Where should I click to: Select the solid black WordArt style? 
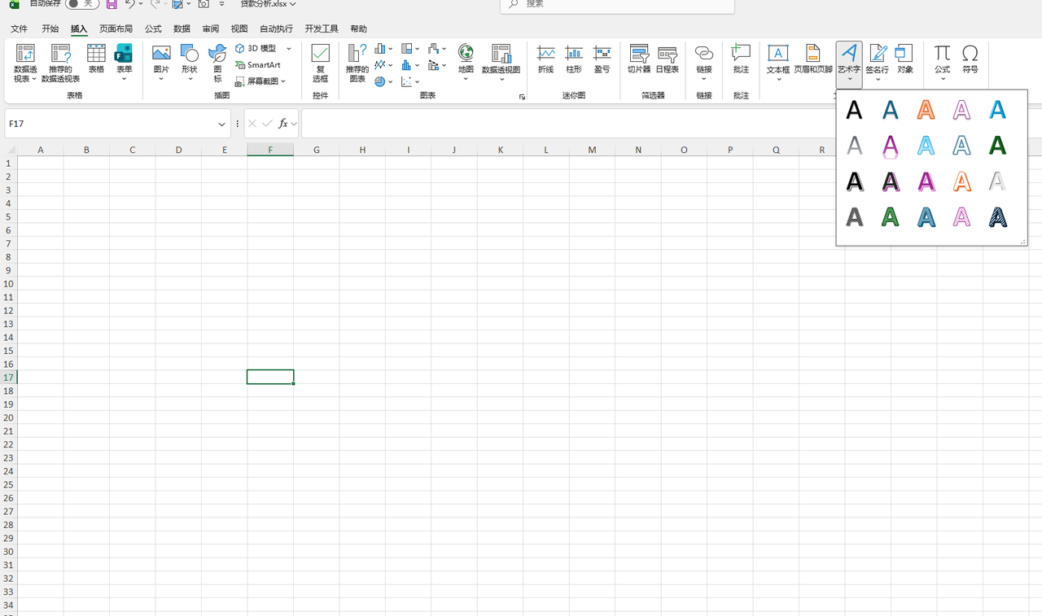[x=854, y=110]
